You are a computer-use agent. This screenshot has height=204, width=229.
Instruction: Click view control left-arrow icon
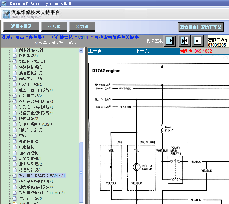[x=198, y=41]
